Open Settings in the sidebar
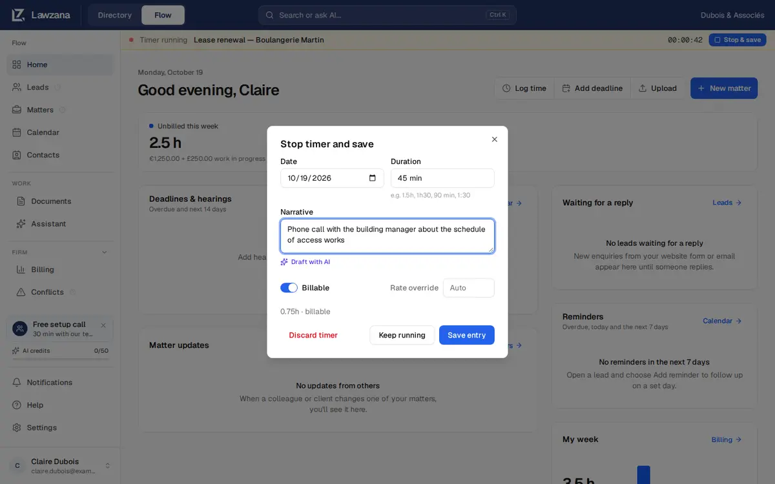 (60, 428)
